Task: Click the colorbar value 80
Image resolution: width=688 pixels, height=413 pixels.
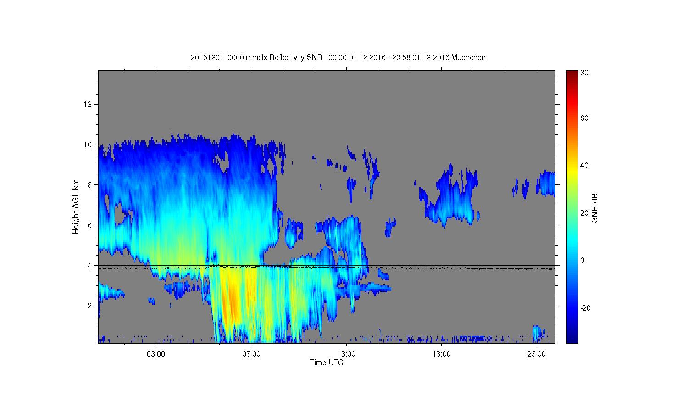Action: [x=584, y=73]
